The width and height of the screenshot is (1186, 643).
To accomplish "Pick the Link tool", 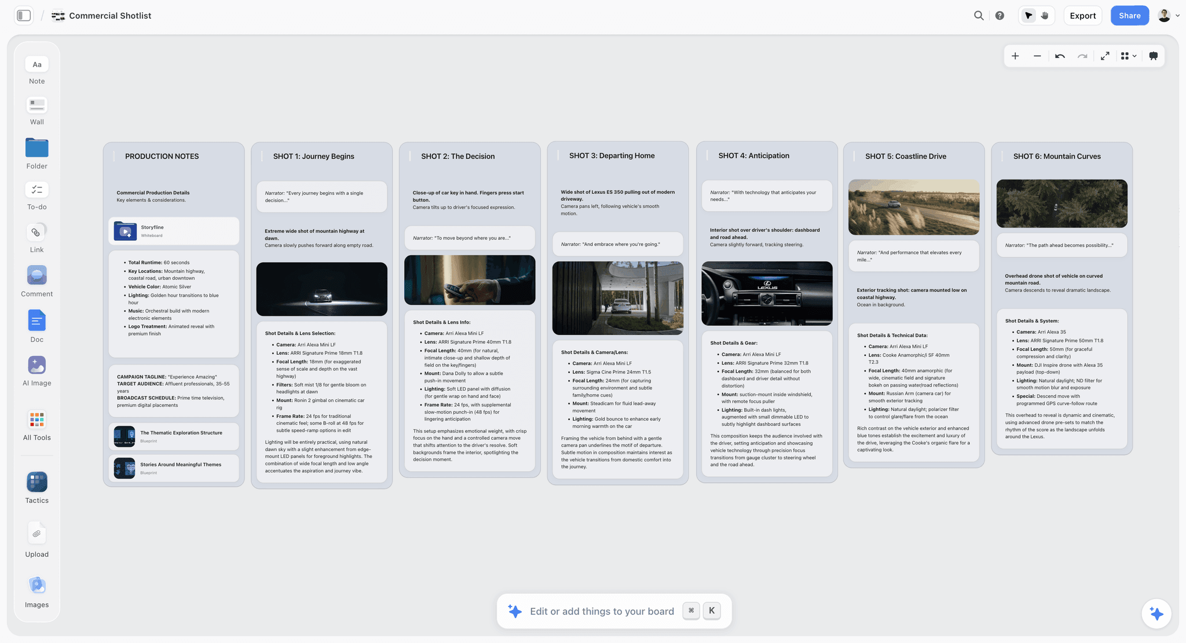I will (36, 238).
